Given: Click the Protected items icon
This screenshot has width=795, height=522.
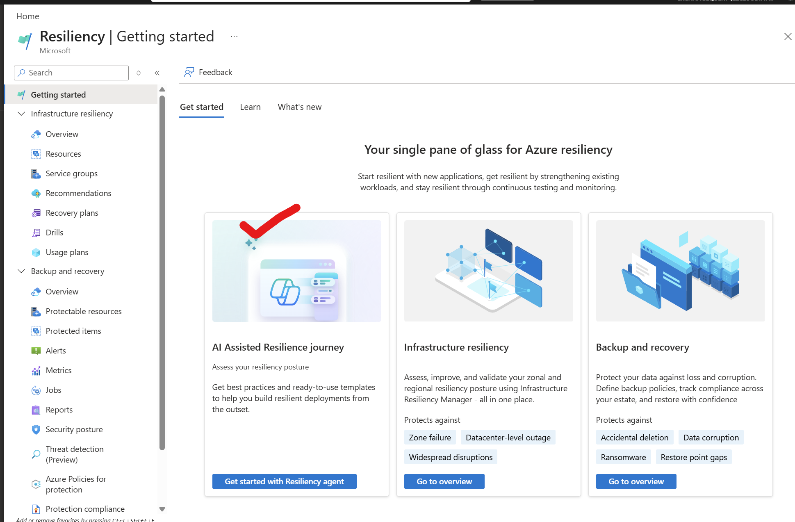Looking at the screenshot, I should [x=36, y=331].
